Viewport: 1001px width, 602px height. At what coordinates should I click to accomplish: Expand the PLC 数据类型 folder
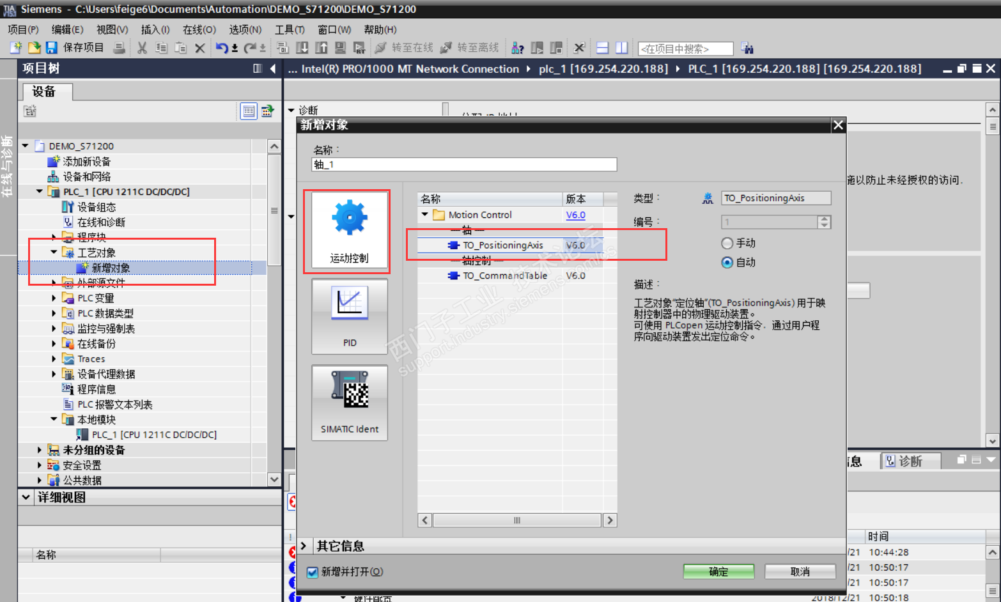click(x=54, y=313)
